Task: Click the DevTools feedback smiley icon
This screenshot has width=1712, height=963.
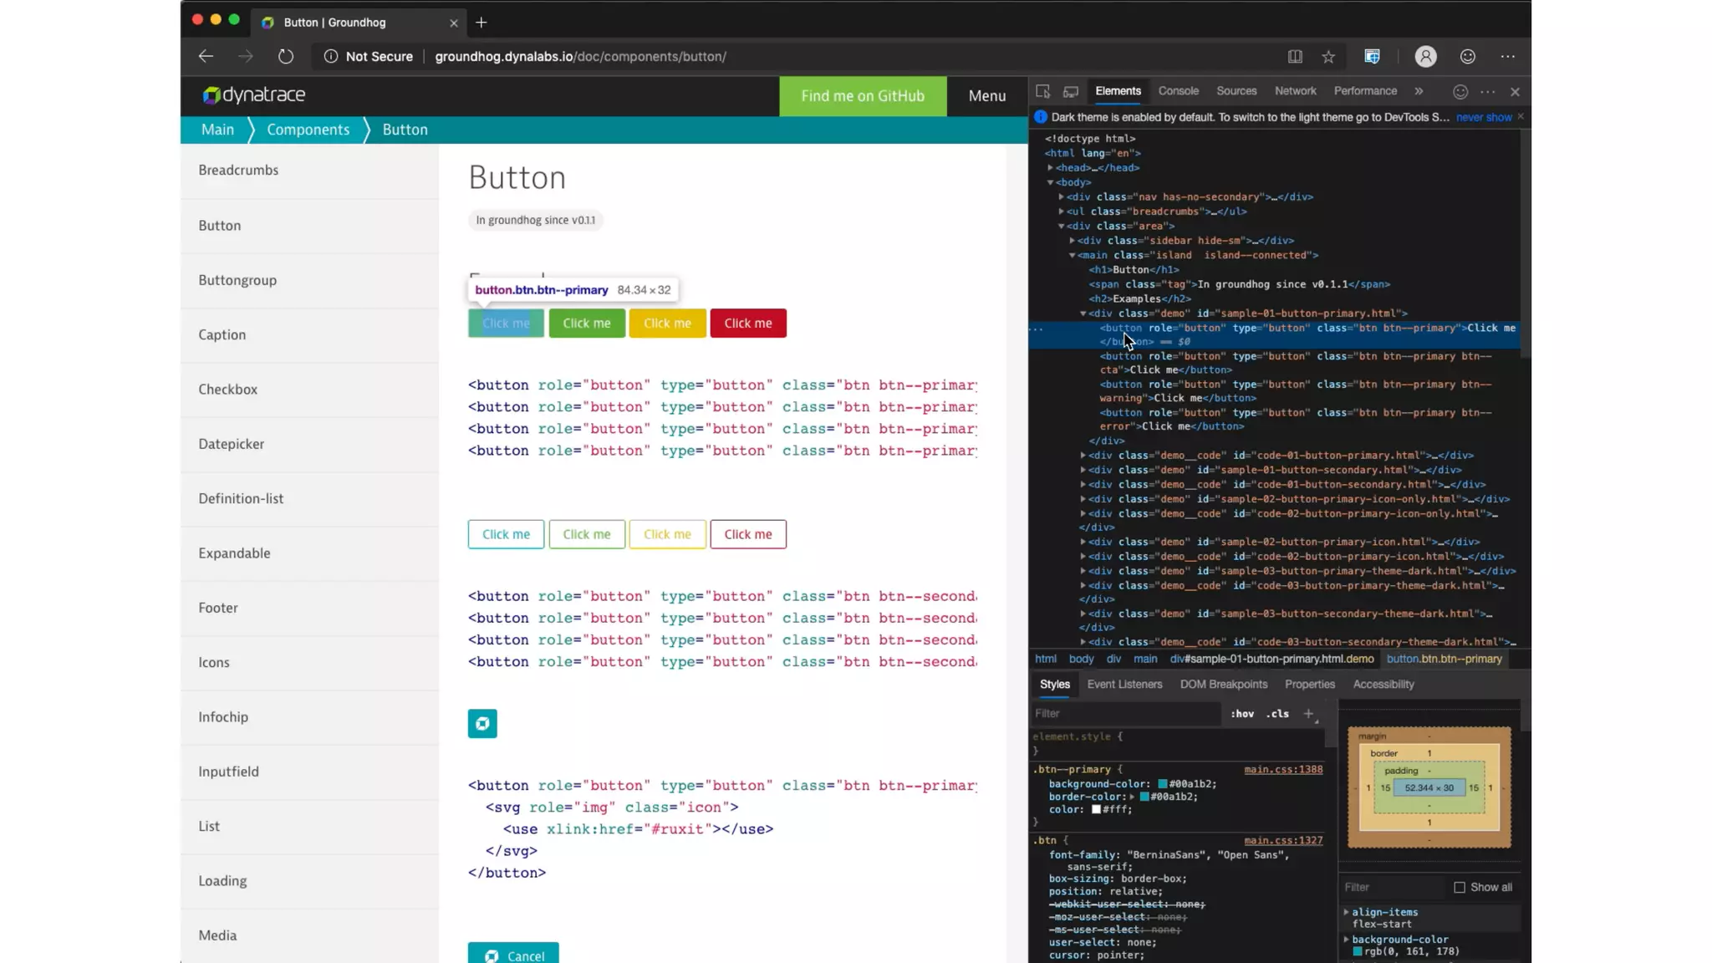Action: pyautogui.click(x=1460, y=91)
